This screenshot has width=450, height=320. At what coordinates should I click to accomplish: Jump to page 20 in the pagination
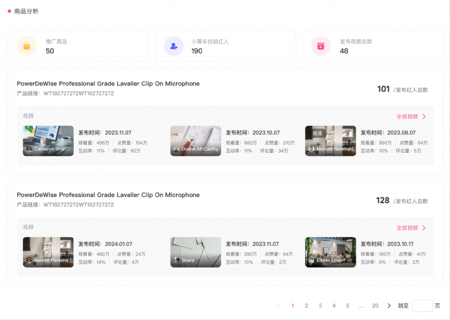click(x=375, y=306)
